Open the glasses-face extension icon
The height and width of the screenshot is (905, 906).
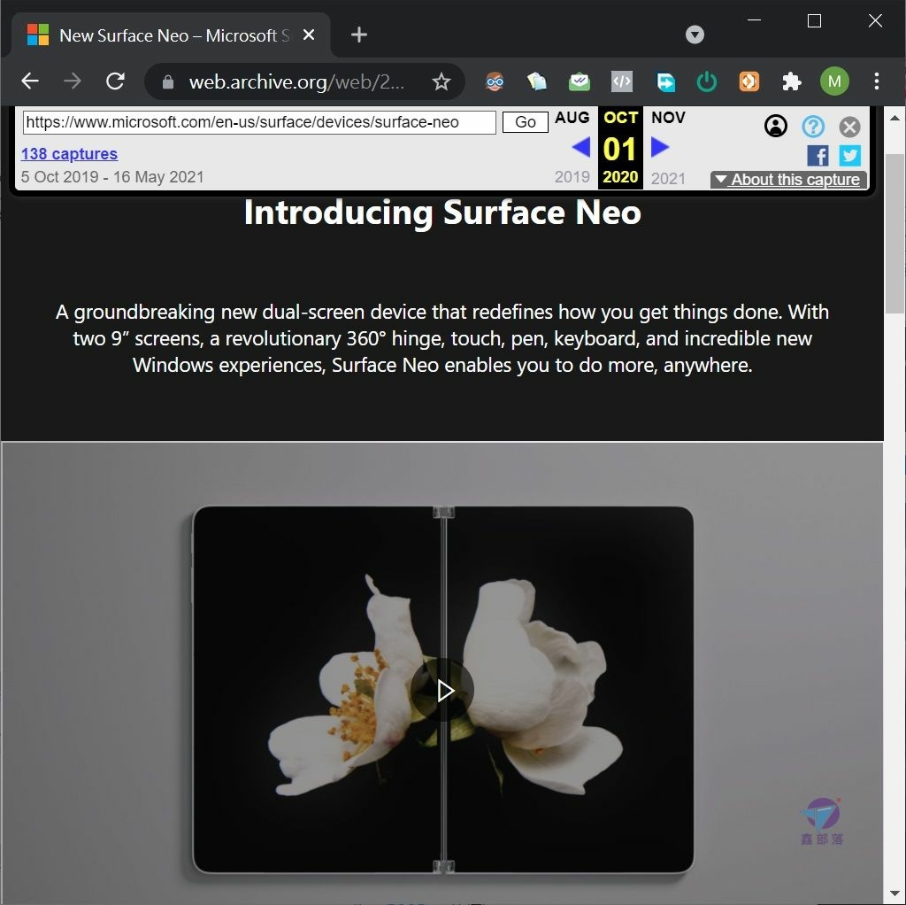tap(495, 82)
